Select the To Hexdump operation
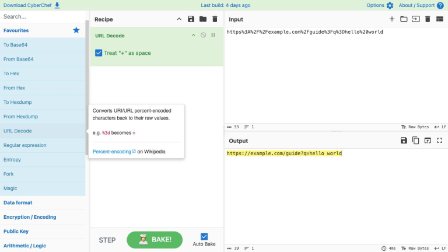This screenshot has width=448, height=252. [43, 102]
